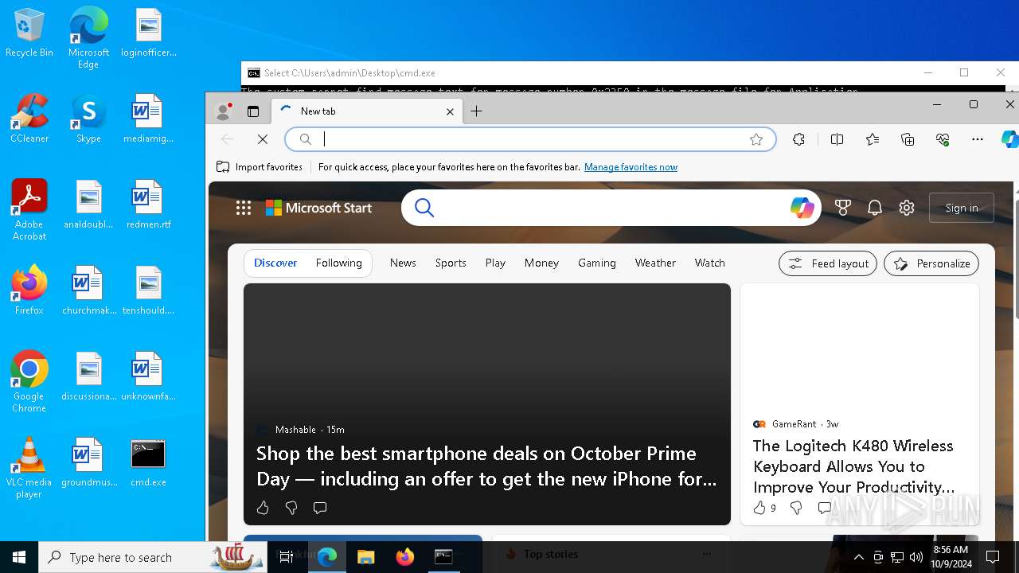Open Microsoft Rewards trophy icon
This screenshot has width=1019, height=573.
click(x=842, y=208)
